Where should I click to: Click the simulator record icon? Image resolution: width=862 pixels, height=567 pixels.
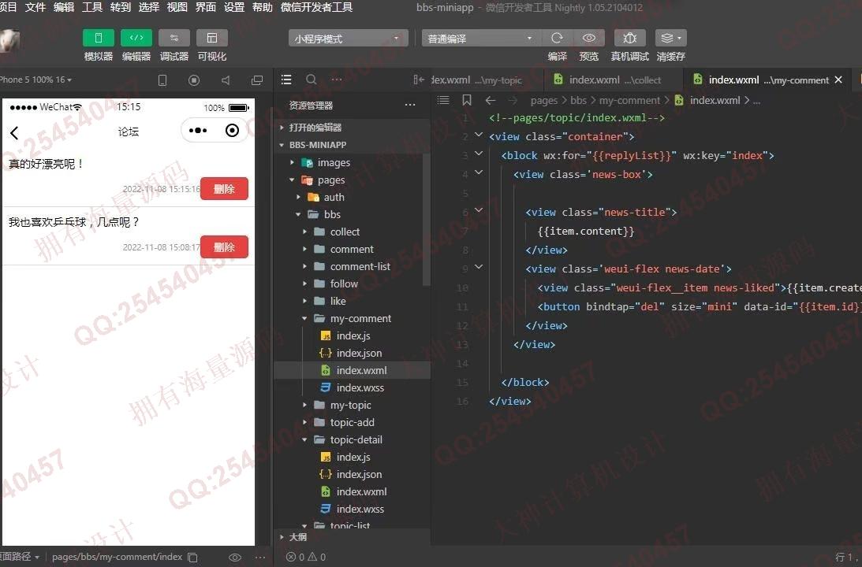coord(194,80)
